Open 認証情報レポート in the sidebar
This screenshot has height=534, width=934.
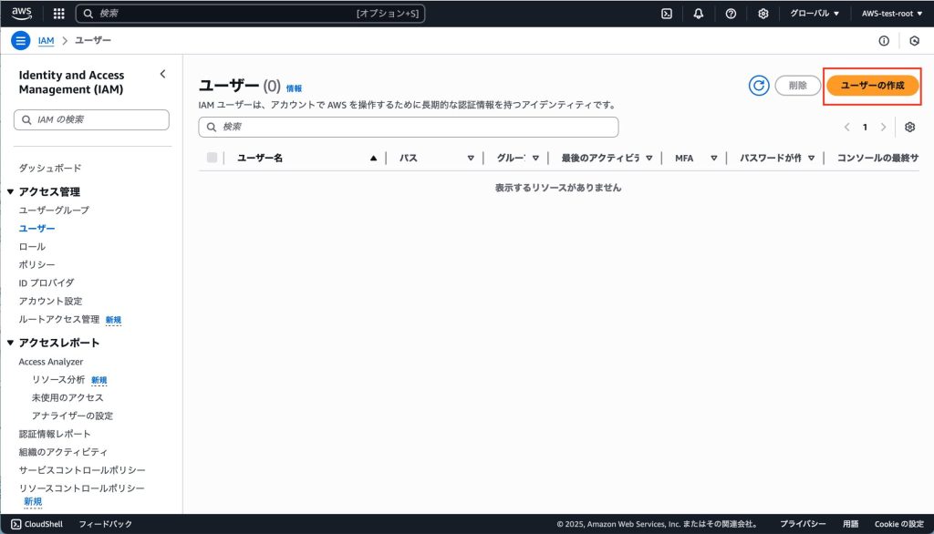click(55, 434)
